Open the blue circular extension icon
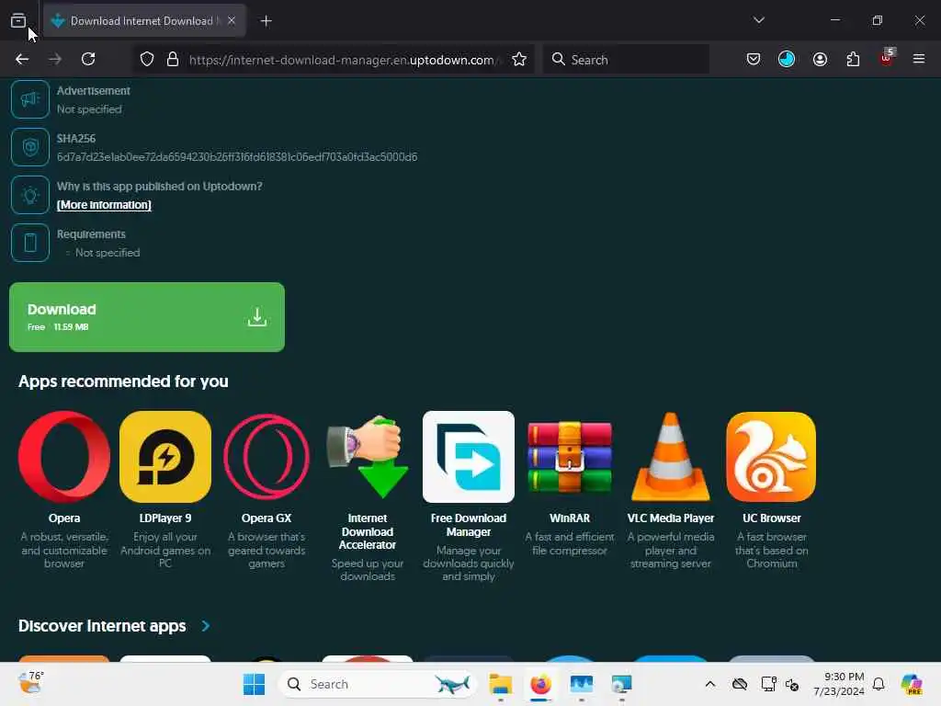941x706 pixels. pyautogui.click(x=787, y=59)
